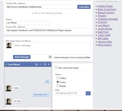Open the Bill Gates link

pos(103,39)
